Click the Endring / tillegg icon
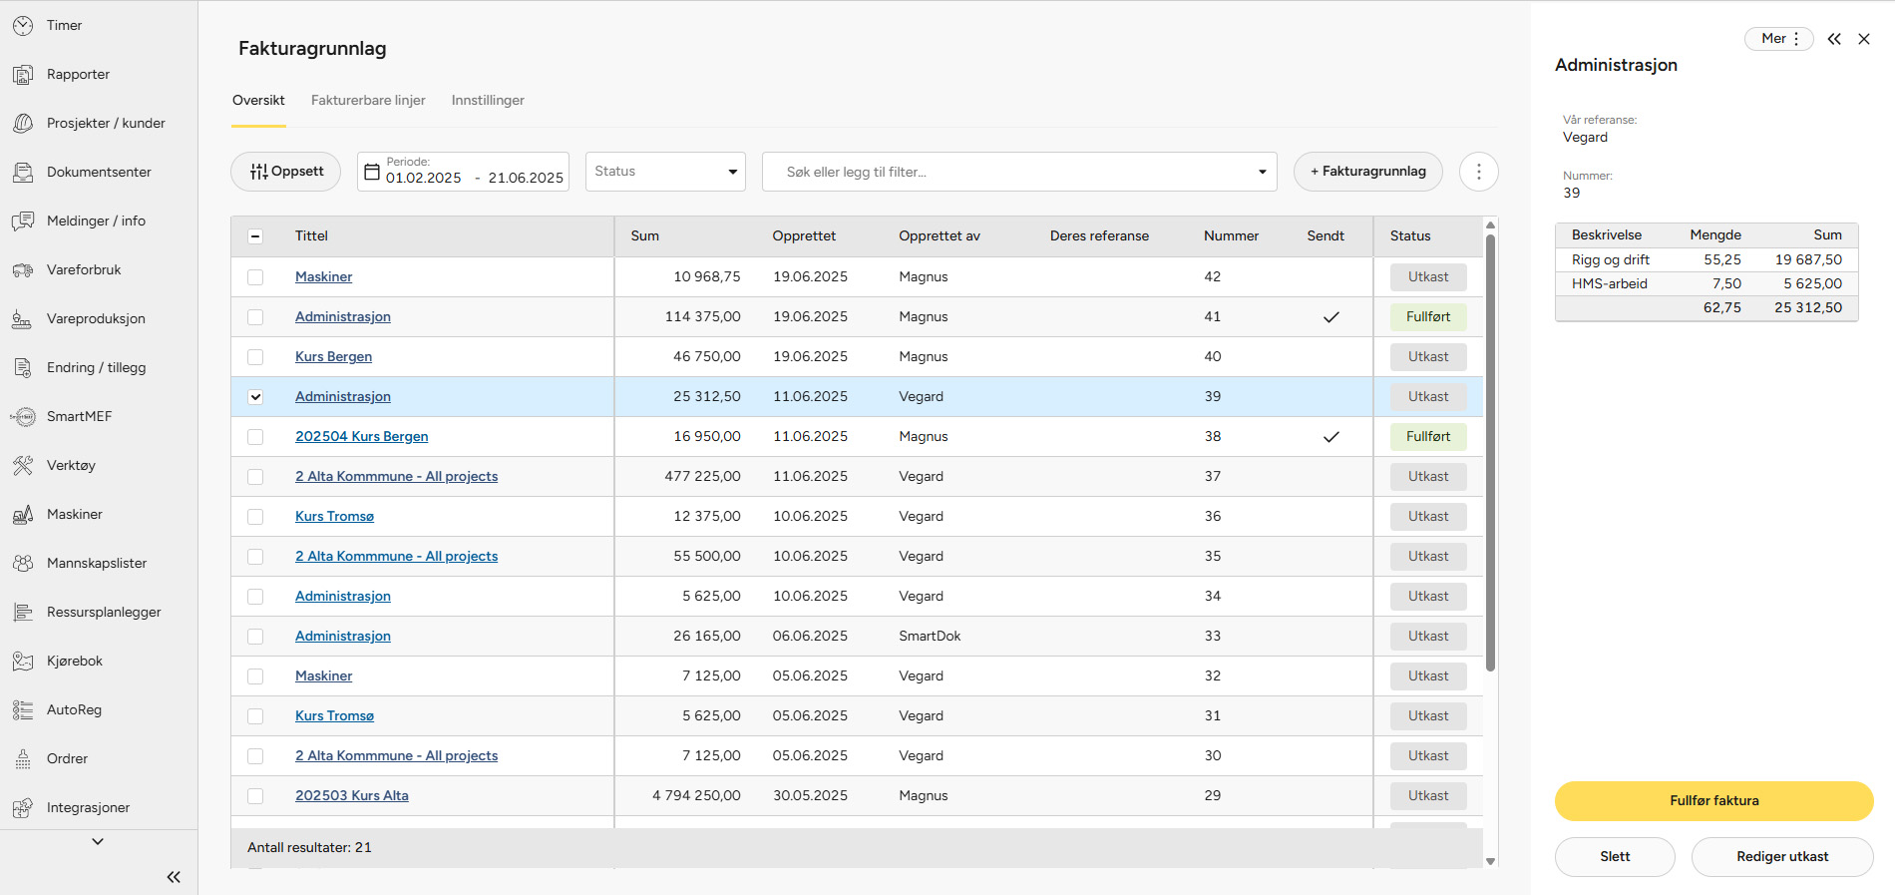 (23, 367)
